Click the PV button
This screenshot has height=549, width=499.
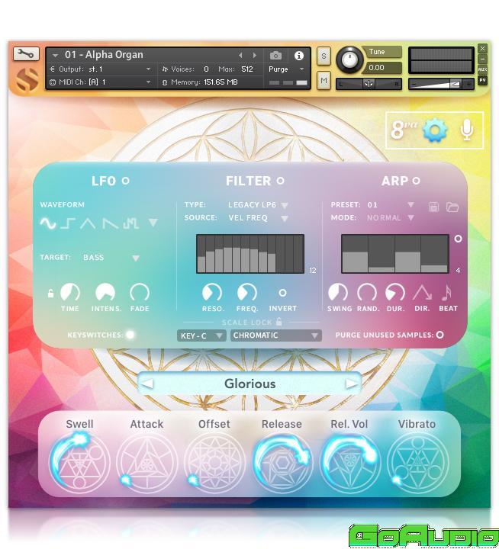tap(482, 80)
